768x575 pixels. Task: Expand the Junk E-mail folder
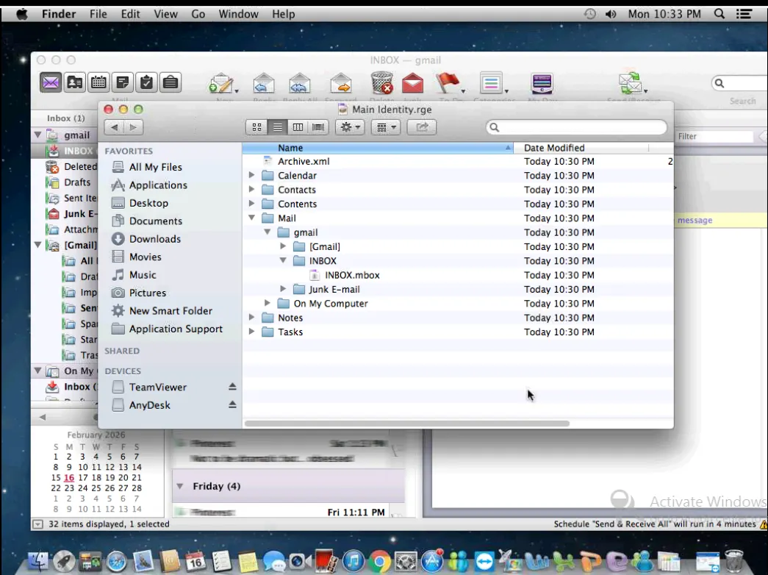(283, 290)
